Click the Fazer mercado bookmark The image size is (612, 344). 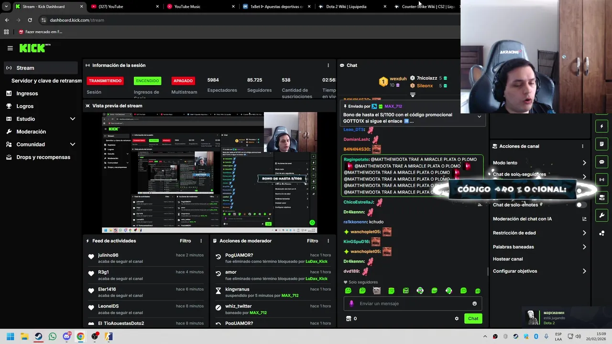coord(40,32)
